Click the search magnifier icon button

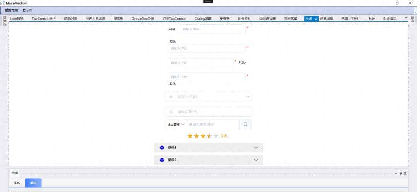pyautogui.click(x=246, y=124)
